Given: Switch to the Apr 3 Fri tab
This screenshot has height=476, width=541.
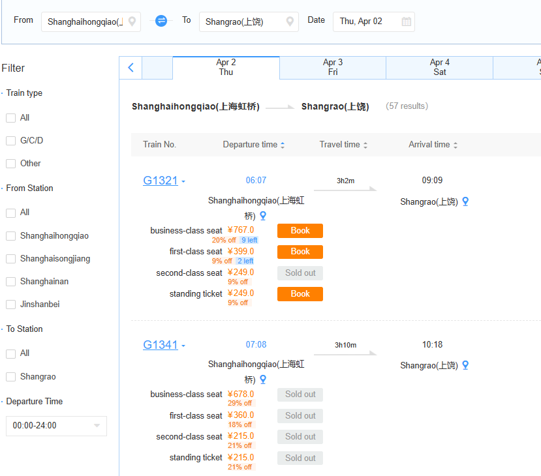Looking at the screenshot, I should click(332, 67).
